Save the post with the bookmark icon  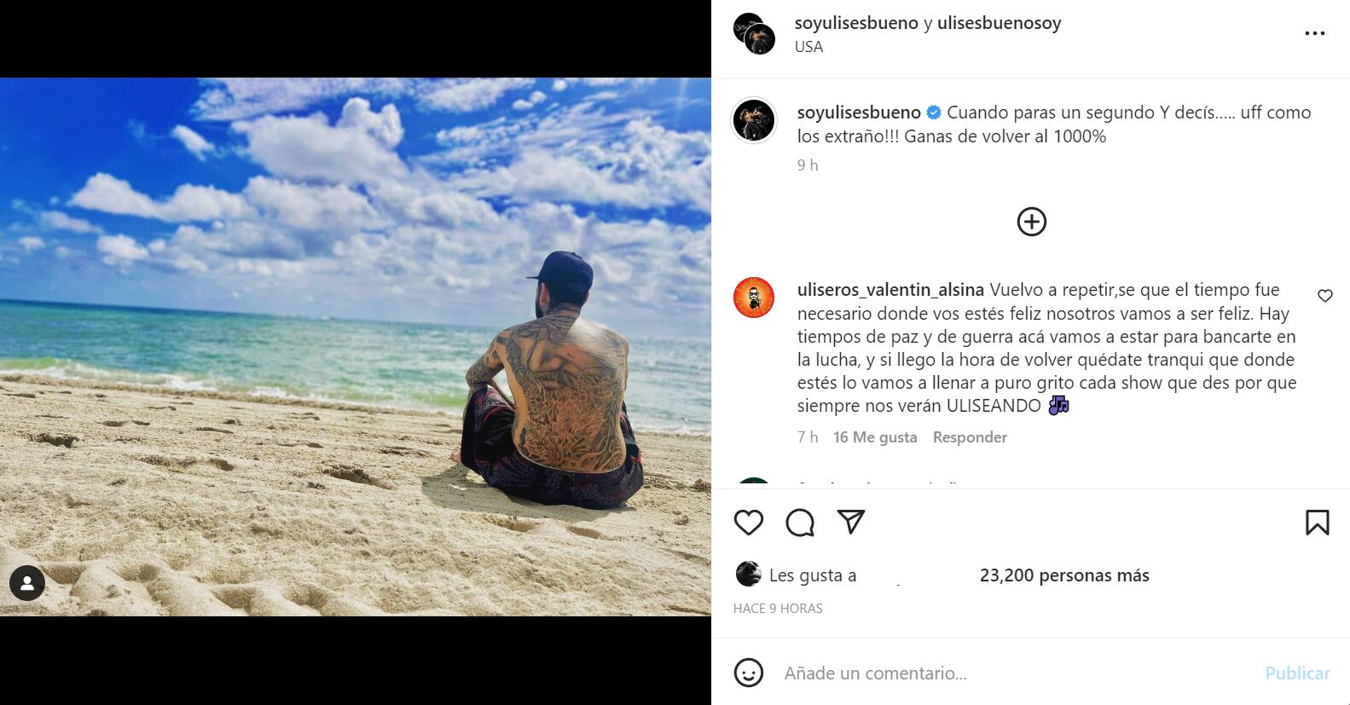1318,523
